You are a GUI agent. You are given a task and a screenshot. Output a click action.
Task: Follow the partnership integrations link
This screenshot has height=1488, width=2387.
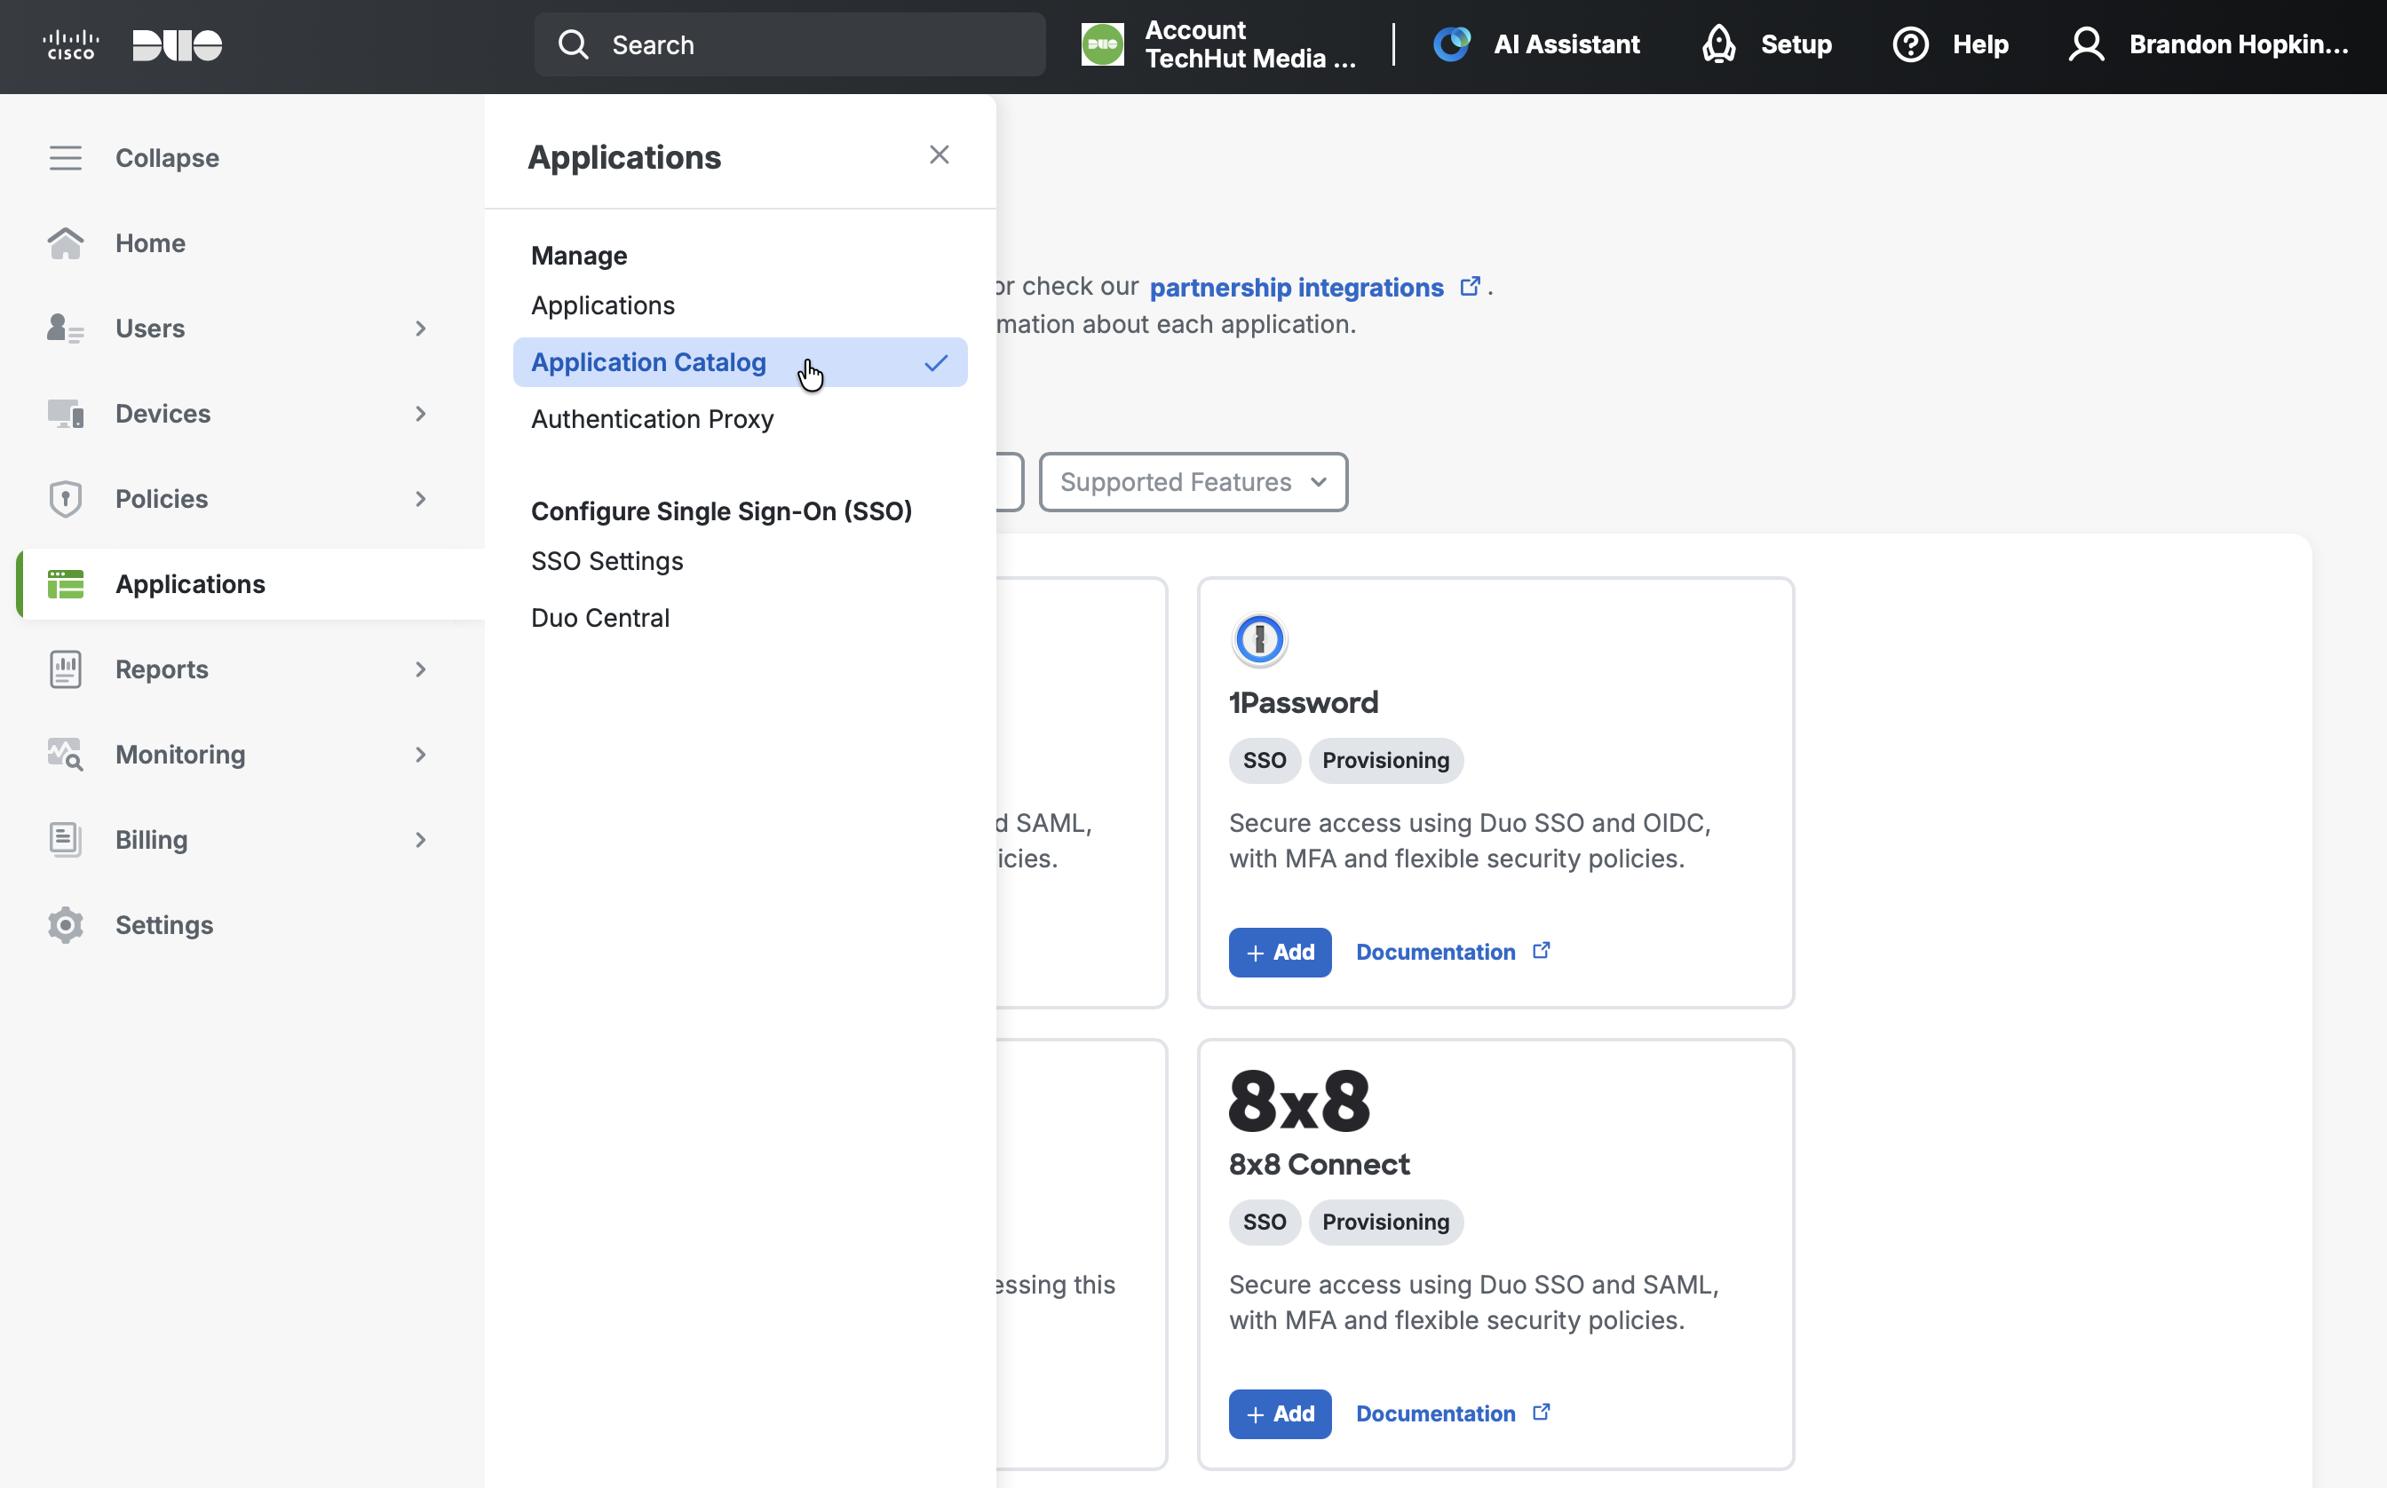[x=1296, y=288]
